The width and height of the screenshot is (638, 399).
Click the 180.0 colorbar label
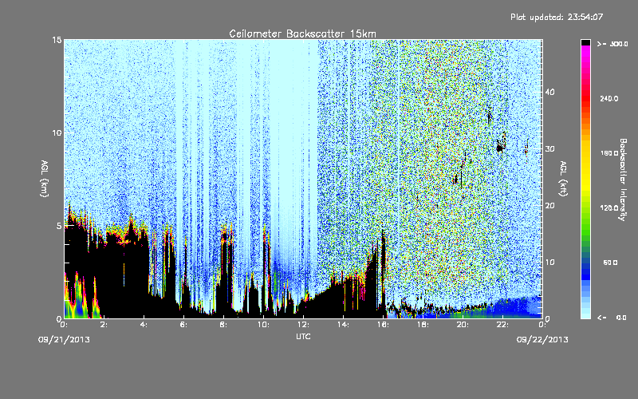tap(609, 153)
